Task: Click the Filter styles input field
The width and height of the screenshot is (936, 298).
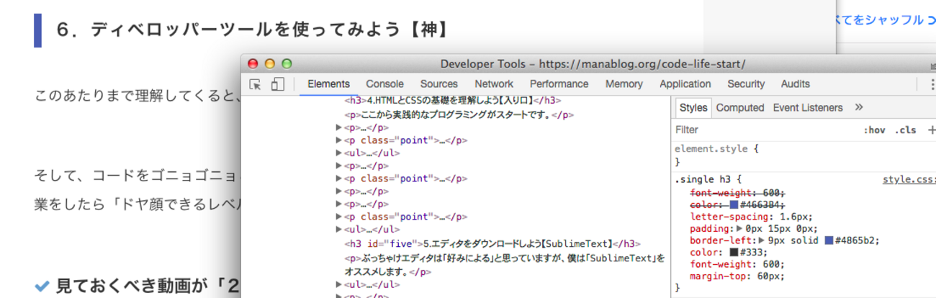Action: point(763,130)
